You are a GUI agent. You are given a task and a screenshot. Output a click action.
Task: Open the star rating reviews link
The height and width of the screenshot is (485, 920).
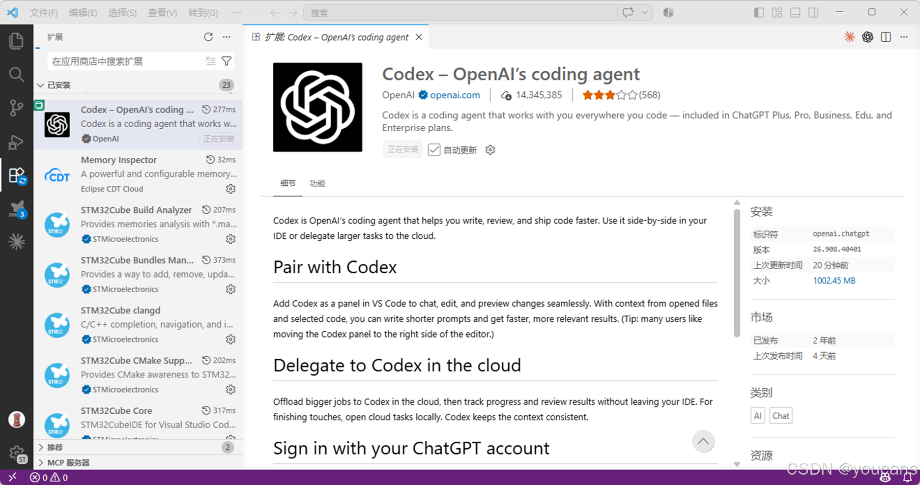[621, 95]
